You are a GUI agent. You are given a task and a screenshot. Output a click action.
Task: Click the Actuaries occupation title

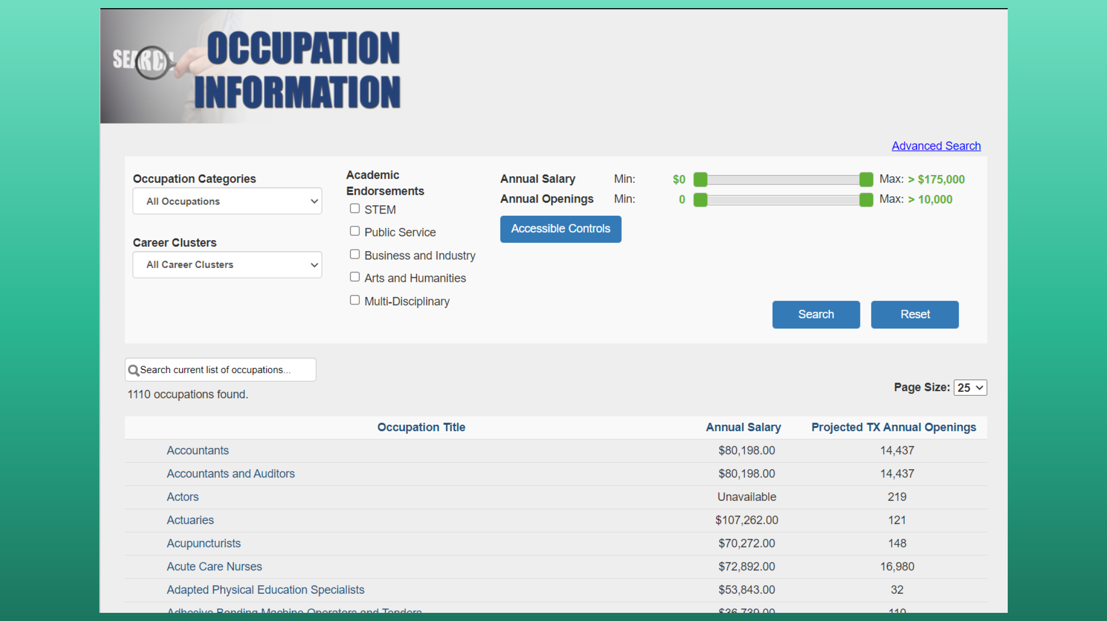190,520
